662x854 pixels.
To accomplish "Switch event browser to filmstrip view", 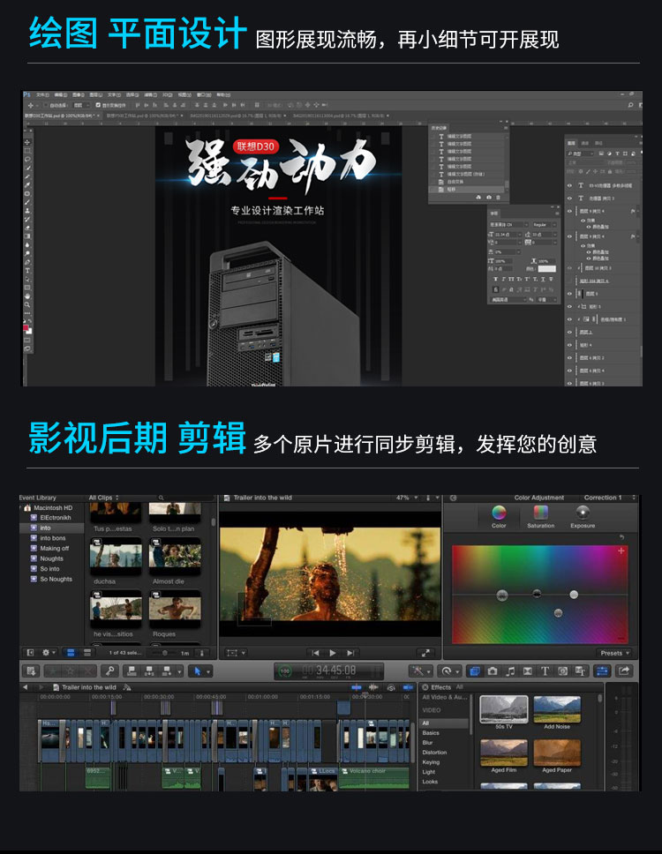I will (x=71, y=653).
